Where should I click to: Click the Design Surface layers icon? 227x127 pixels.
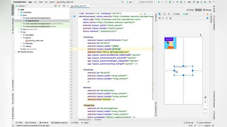(160, 14)
